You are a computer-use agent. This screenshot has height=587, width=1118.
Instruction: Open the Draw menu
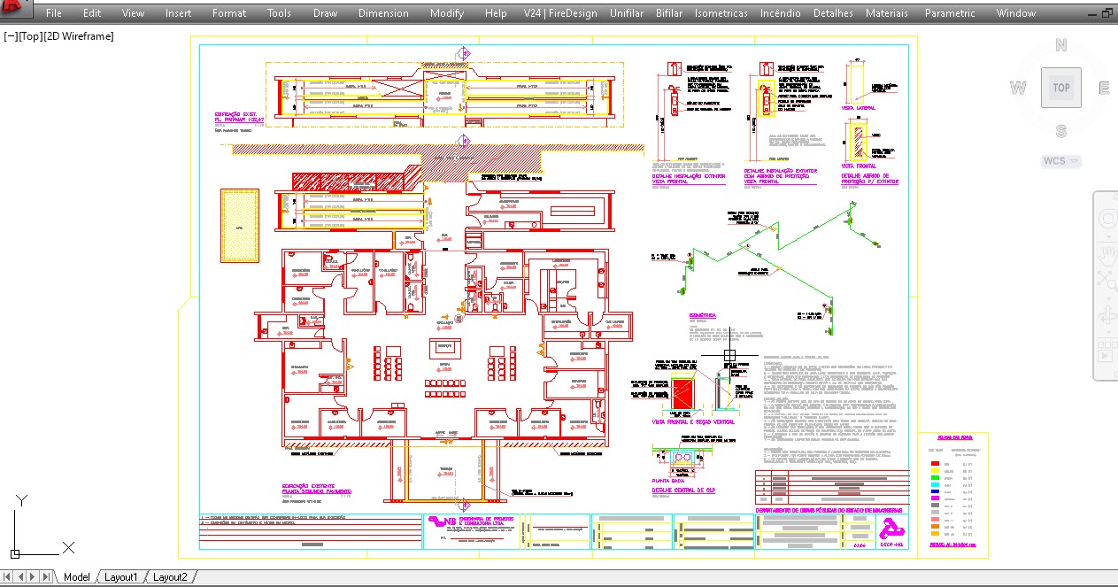pyautogui.click(x=325, y=13)
